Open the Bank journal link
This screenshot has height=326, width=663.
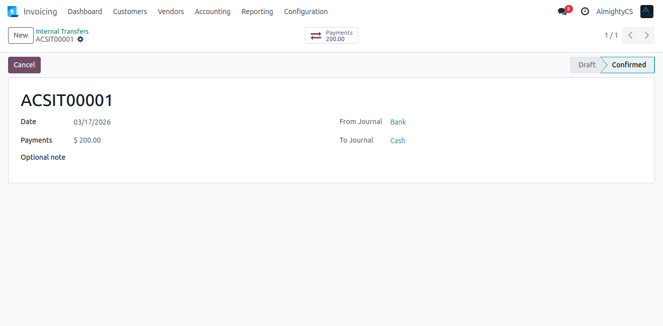click(398, 122)
